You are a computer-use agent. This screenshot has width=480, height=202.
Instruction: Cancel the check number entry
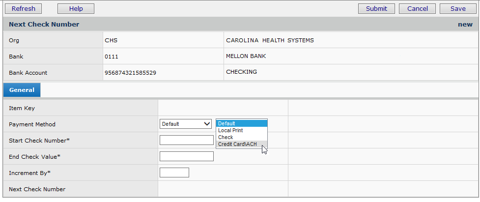(418, 8)
